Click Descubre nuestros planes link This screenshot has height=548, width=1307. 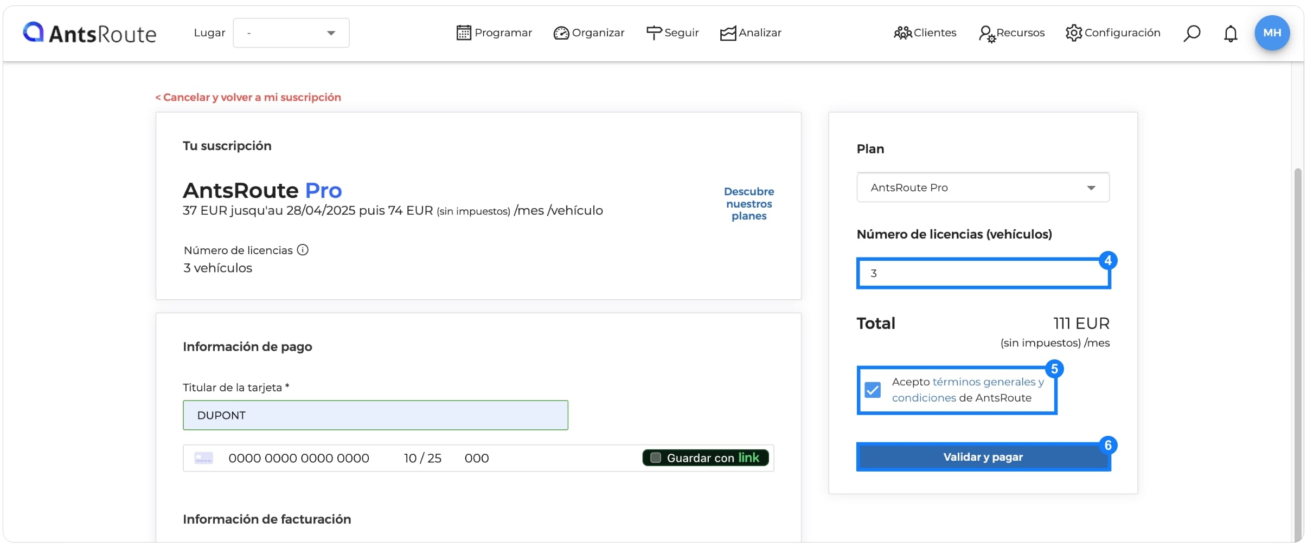point(749,204)
